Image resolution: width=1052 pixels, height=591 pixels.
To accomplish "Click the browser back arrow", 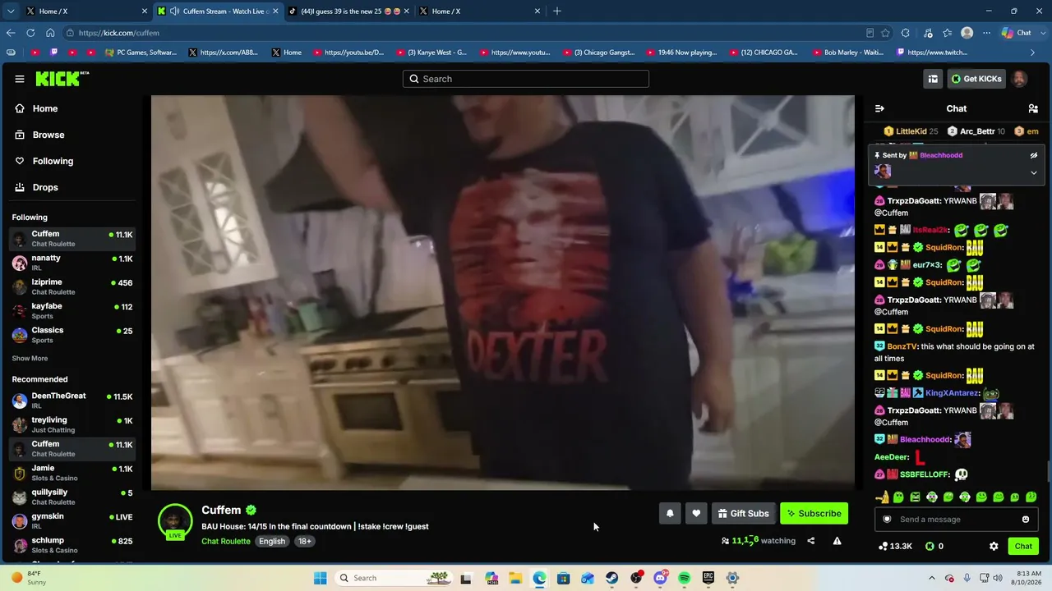I will pos(11,33).
